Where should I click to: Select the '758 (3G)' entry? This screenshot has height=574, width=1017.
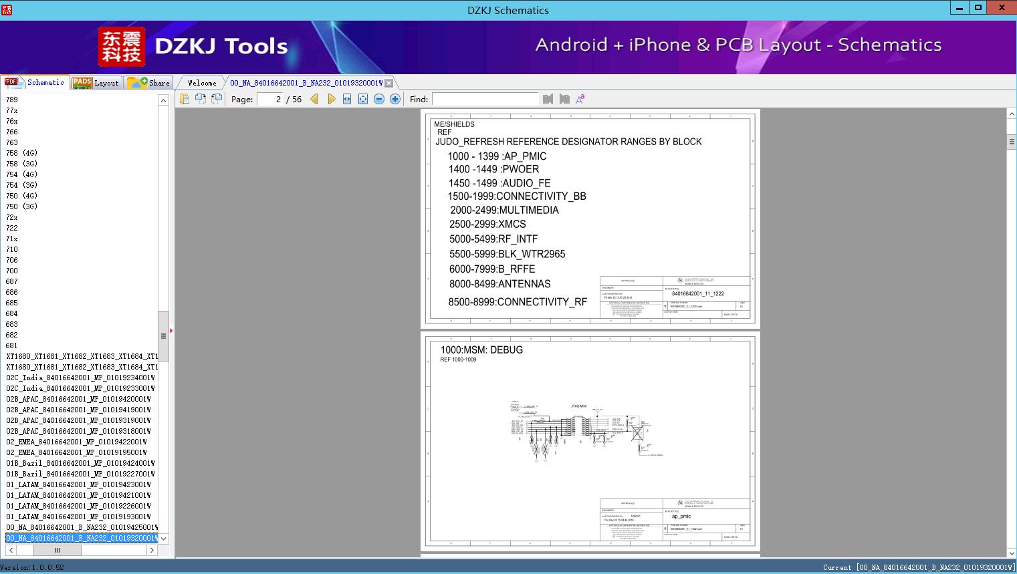tap(21, 164)
